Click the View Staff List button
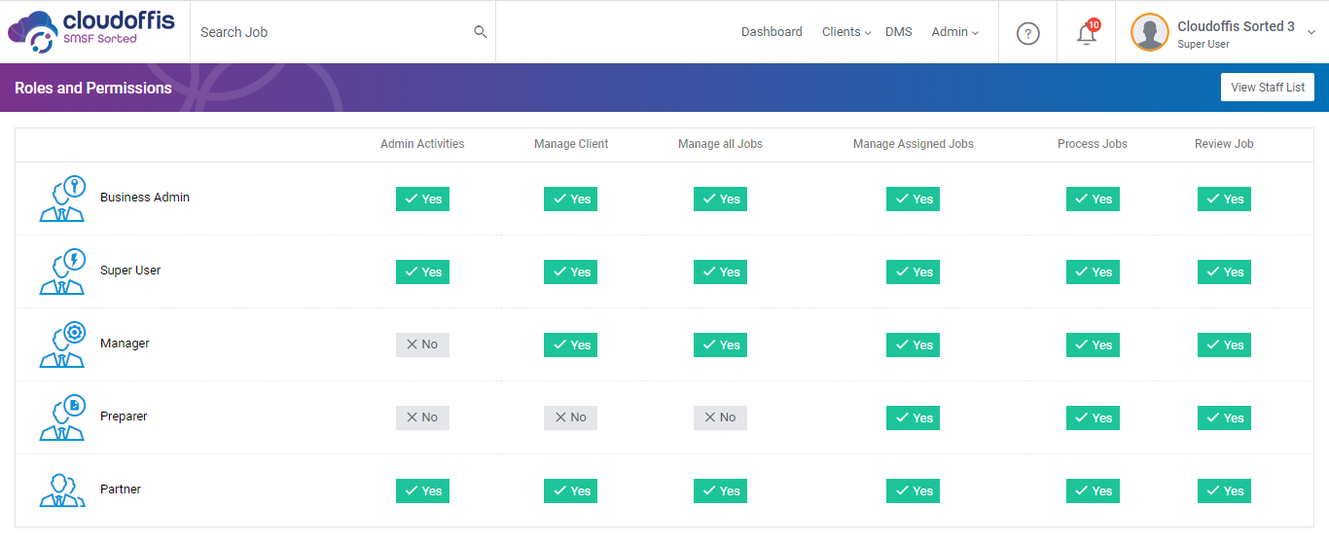1329x544 pixels. point(1268,88)
